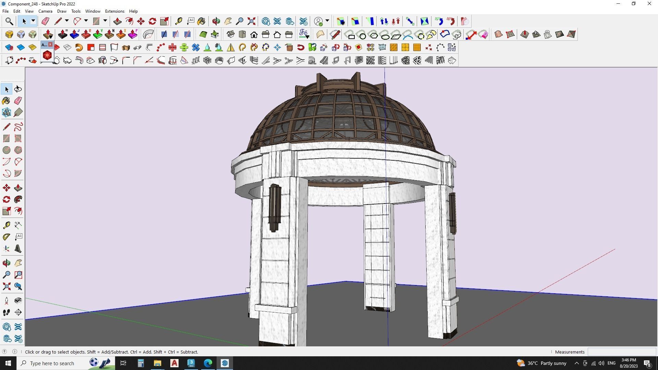This screenshot has height=370, width=658.
Task: Open the Camera menu
Action: [x=45, y=11]
